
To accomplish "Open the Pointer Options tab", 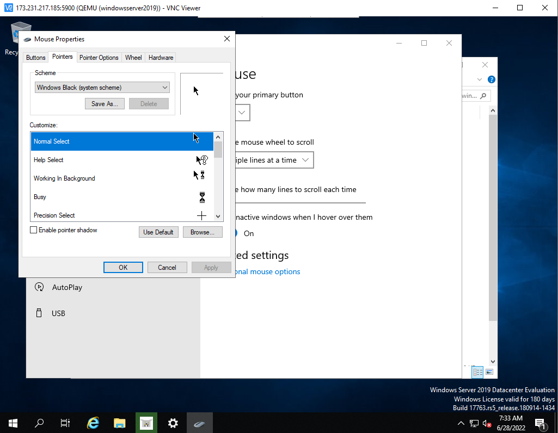I will 99,58.
